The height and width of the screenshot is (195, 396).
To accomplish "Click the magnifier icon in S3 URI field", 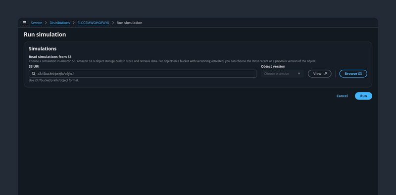I will click(x=34, y=74).
